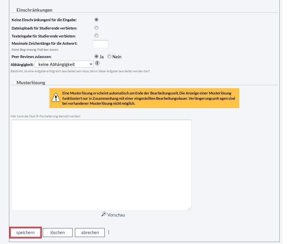Click the Musterlösung section heading
Screen dimensions: 291x244
point(31,83)
